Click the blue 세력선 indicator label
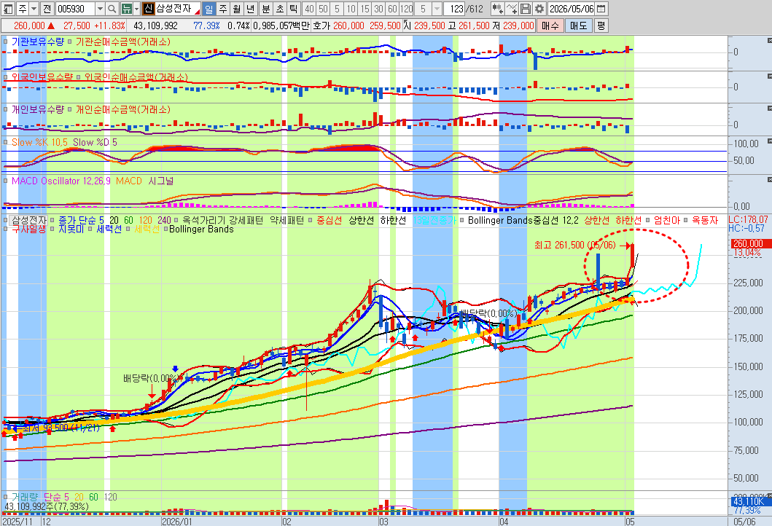Viewport: 772px width, 526px height. click(x=109, y=229)
